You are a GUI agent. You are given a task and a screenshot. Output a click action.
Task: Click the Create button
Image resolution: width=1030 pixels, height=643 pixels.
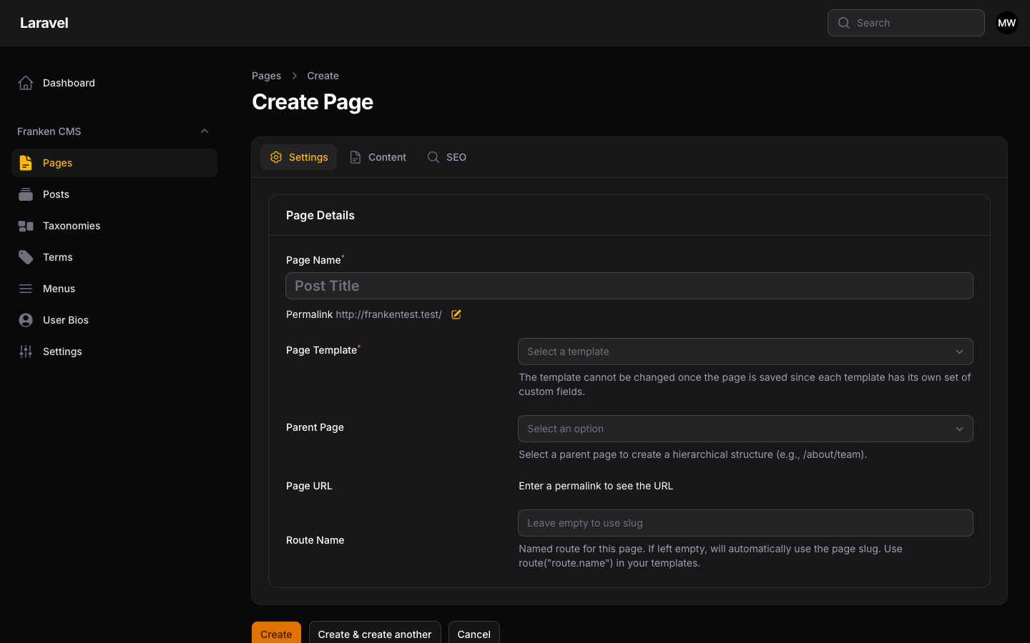tap(276, 634)
